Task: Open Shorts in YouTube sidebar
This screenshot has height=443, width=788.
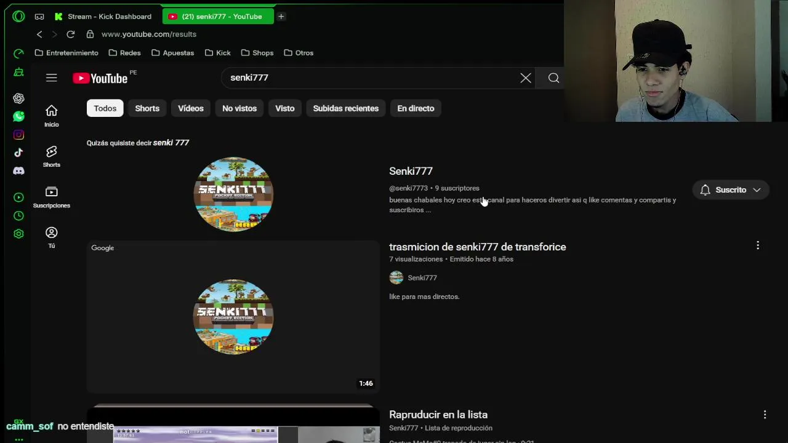Action: pos(52,156)
